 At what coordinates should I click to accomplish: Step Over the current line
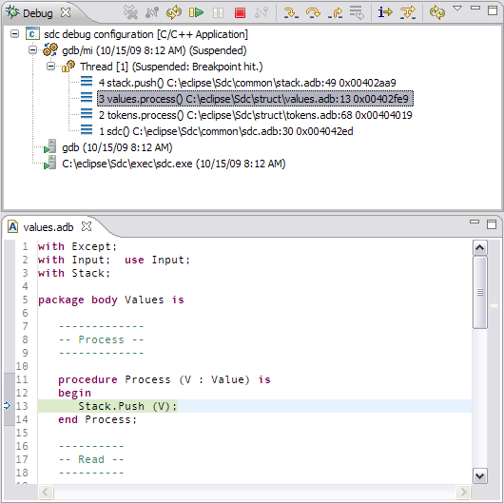tap(313, 13)
